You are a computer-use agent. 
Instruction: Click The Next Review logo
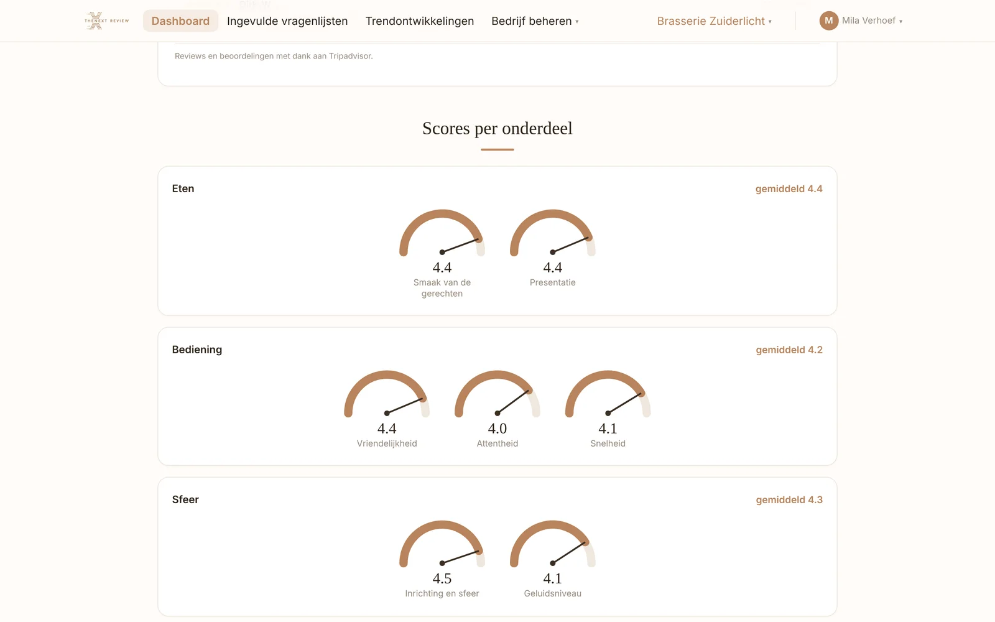106,21
